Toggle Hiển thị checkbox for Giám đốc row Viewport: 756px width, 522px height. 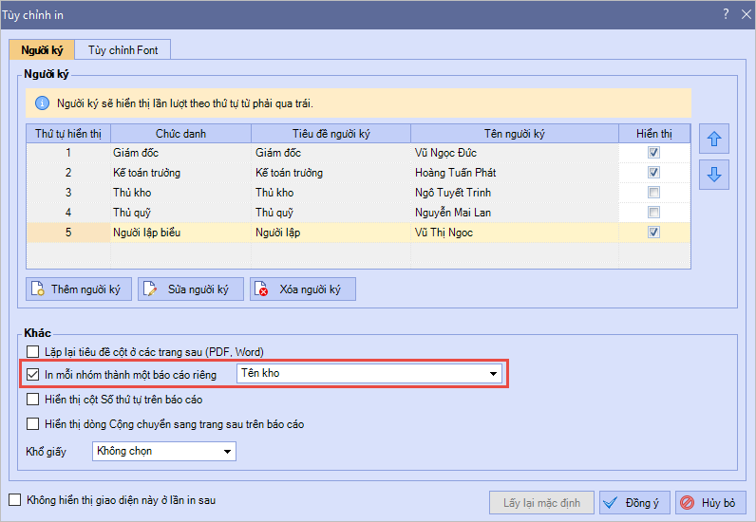(x=653, y=153)
